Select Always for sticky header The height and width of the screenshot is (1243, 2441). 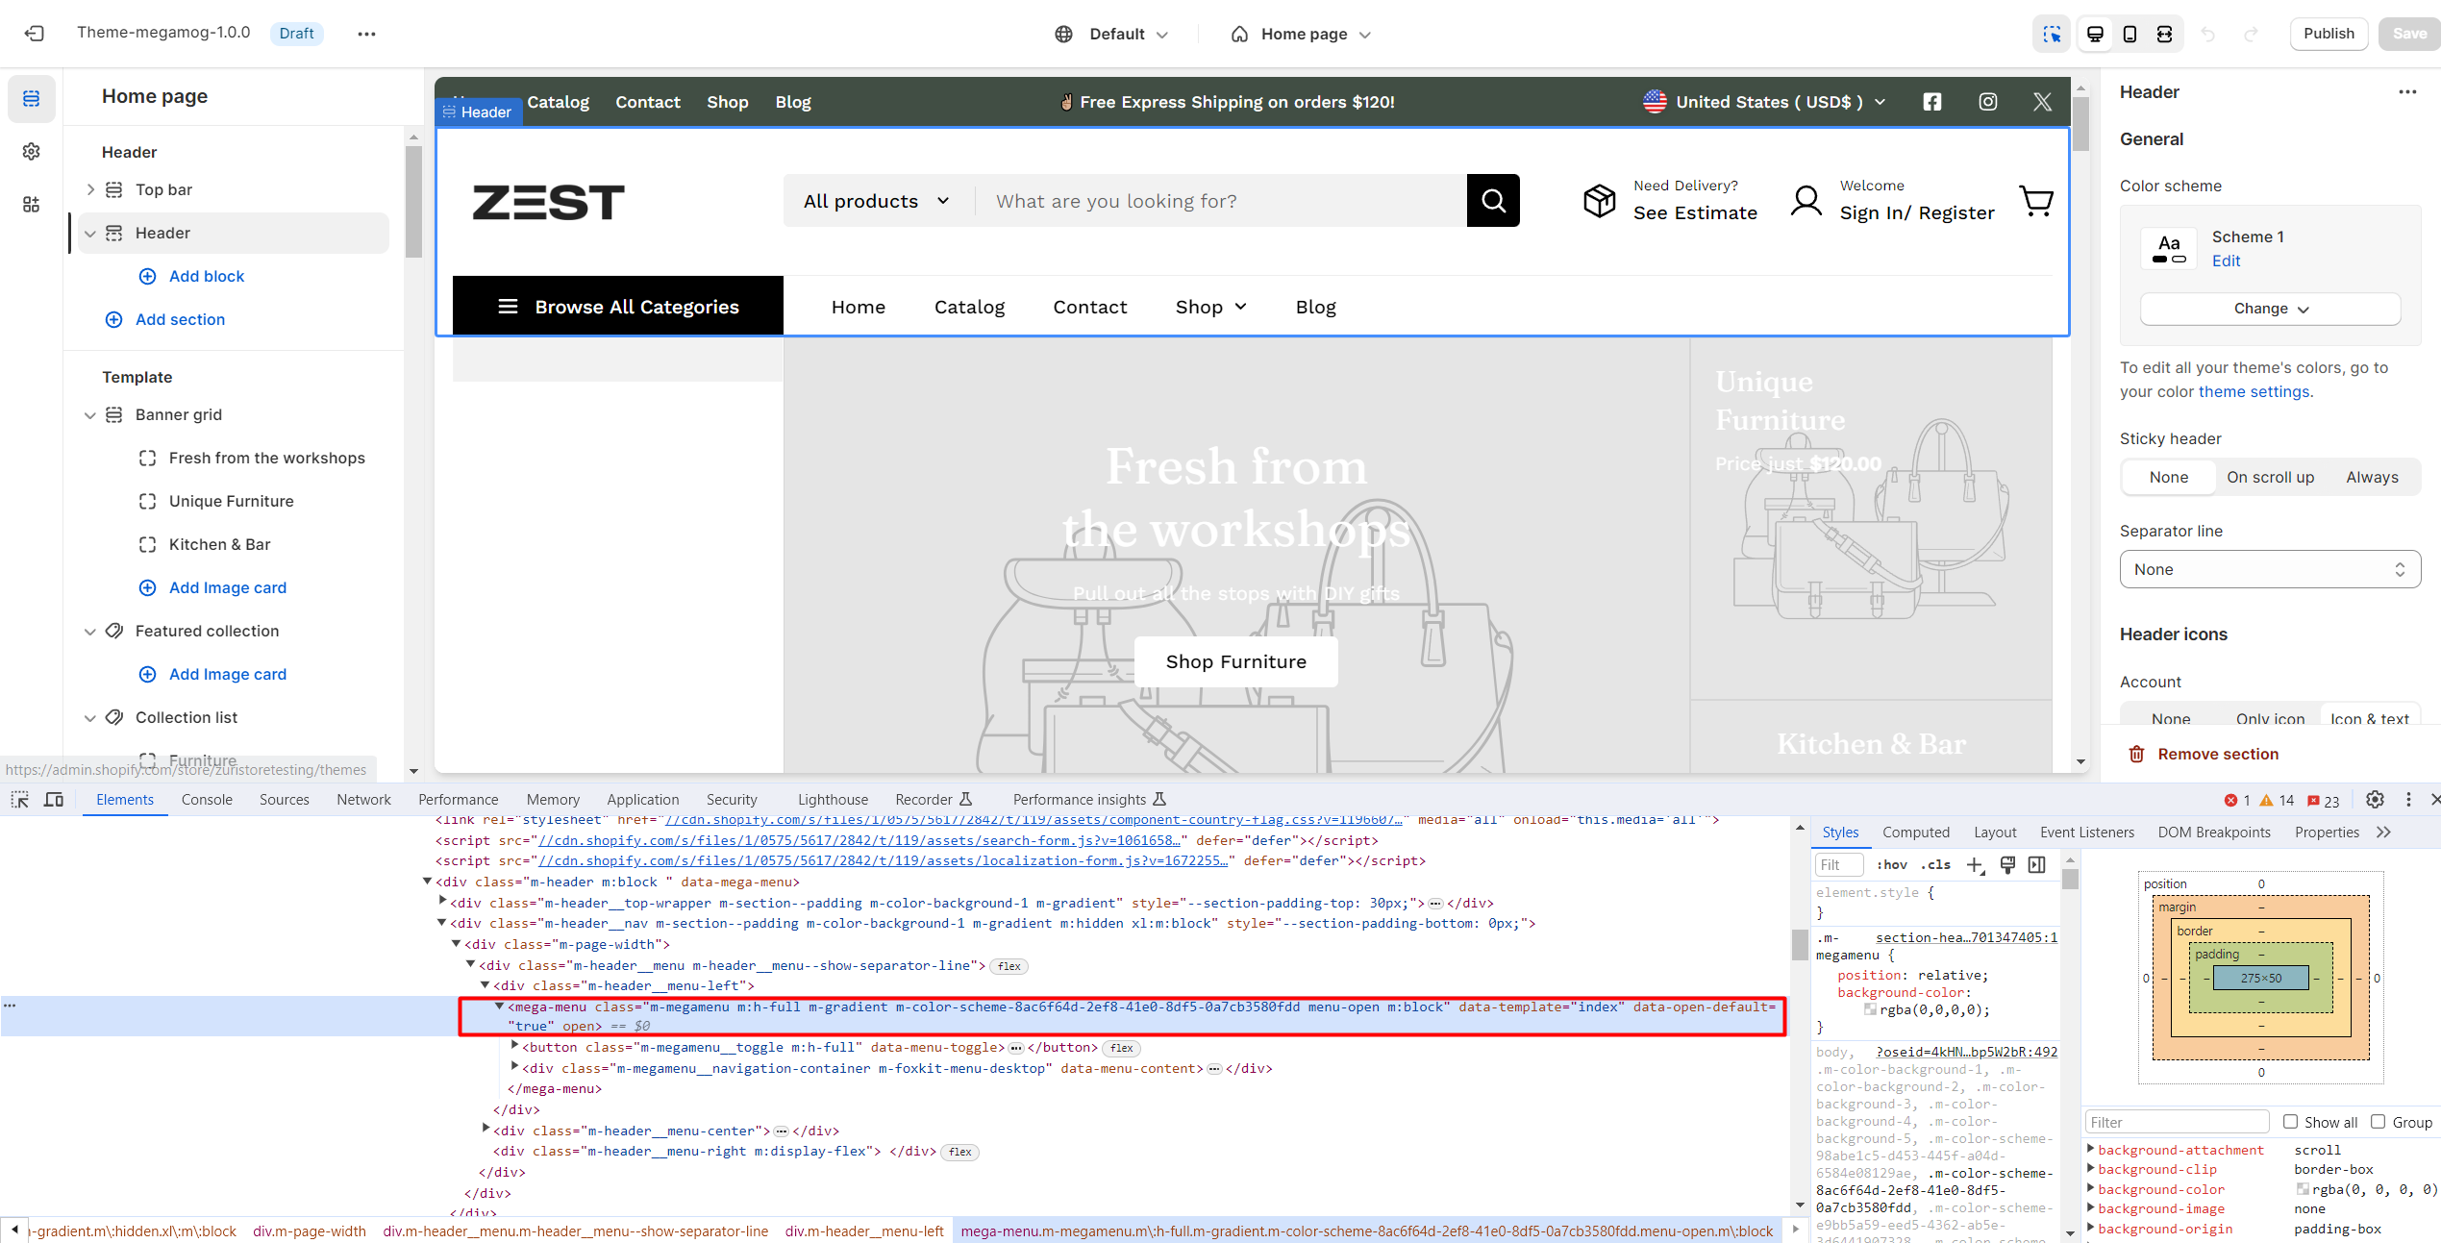pos(2372,477)
